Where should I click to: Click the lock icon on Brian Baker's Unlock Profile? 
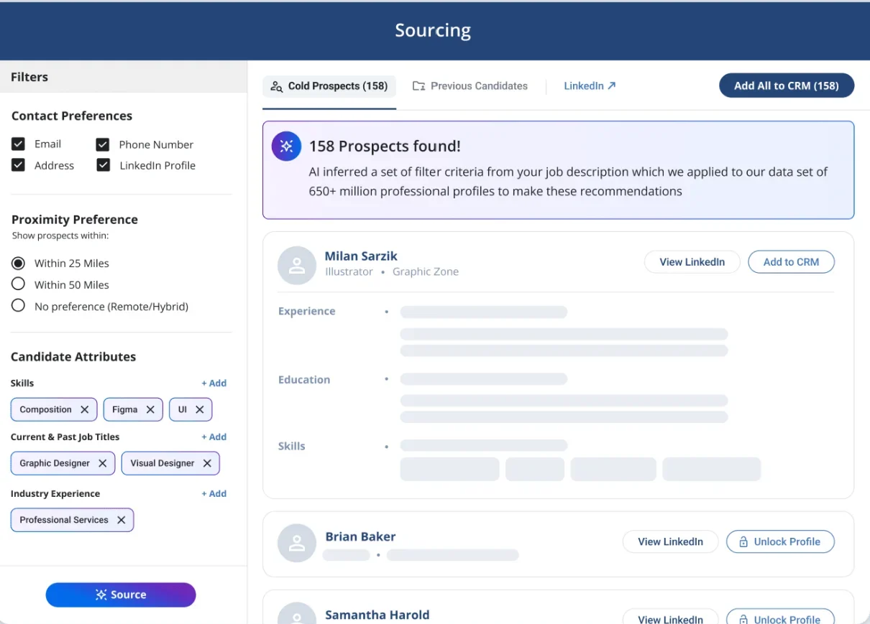(x=743, y=541)
